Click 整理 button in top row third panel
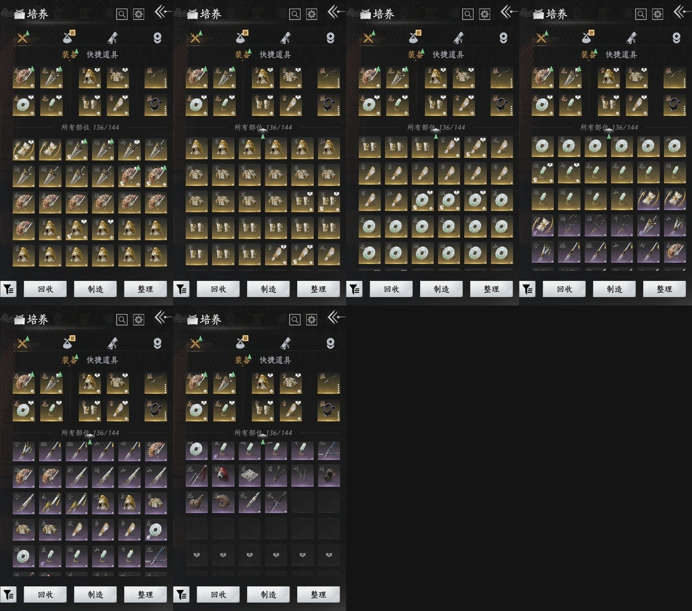This screenshot has width=692, height=611. coord(491,289)
